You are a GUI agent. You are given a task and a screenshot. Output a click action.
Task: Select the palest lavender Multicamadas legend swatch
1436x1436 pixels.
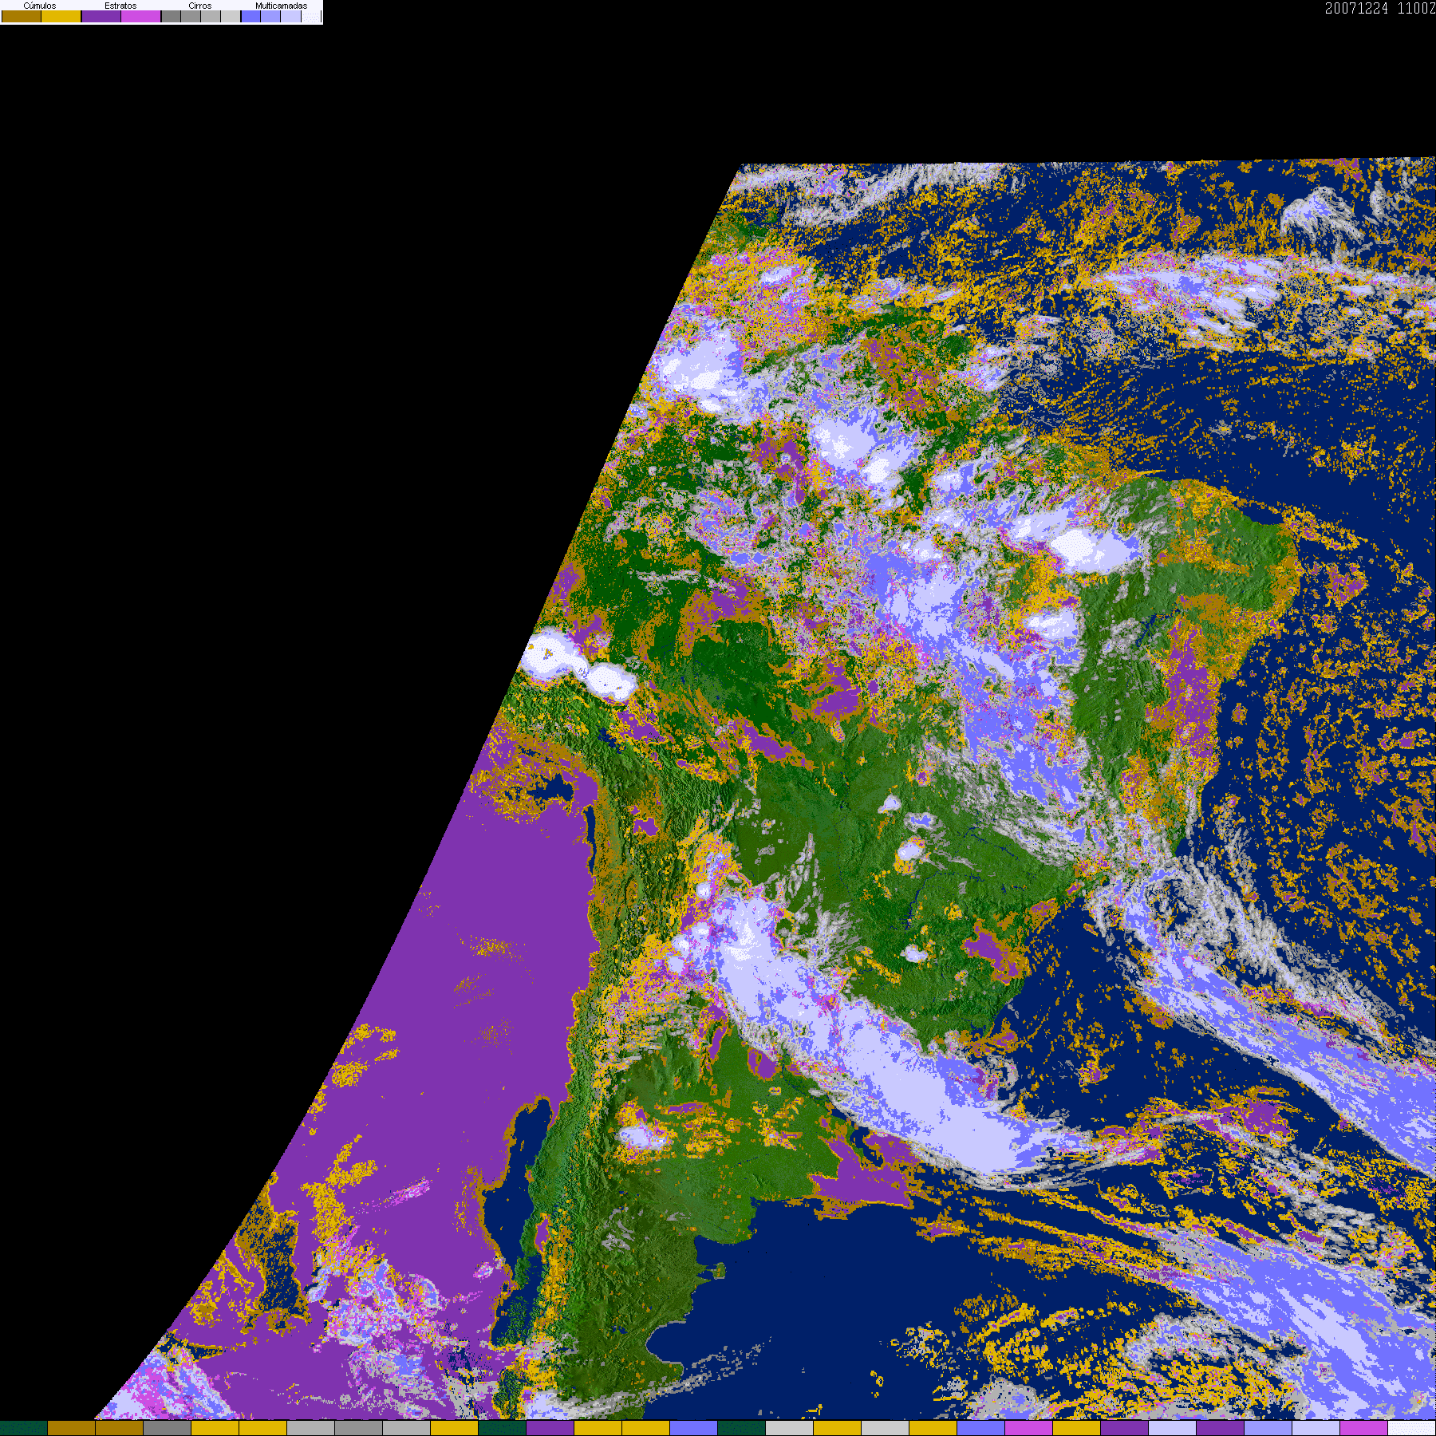[x=290, y=16]
